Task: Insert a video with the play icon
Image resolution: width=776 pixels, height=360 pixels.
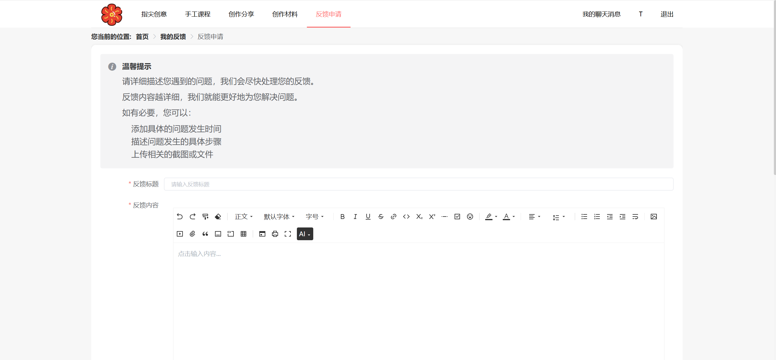Action: pos(180,234)
